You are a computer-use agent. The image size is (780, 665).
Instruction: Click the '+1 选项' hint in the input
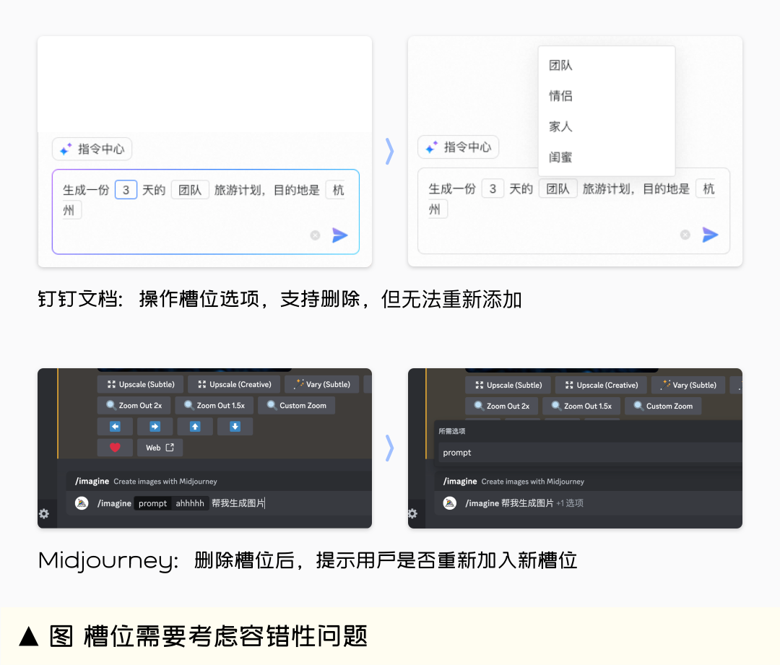click(570, 503)
